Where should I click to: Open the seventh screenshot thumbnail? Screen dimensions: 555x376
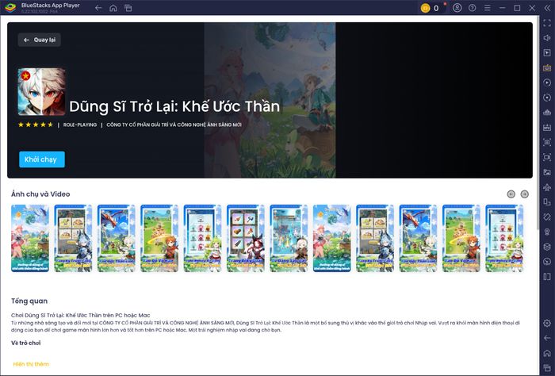click(289, 238)
